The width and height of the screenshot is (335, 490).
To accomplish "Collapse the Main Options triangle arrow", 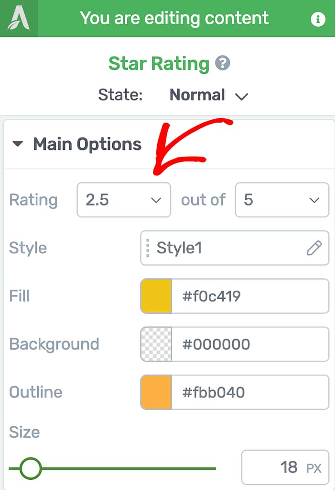I will (x=18, y=144).
